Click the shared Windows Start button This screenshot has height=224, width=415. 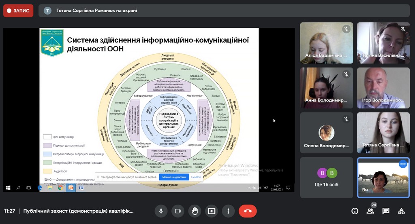point(8,188)
